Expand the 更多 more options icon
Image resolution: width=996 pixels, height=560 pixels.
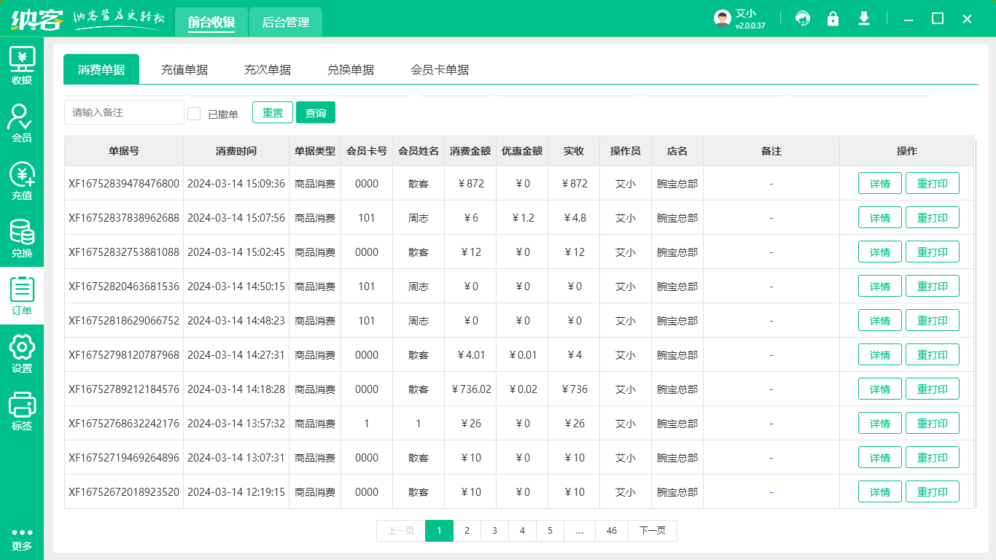[22, 536]
